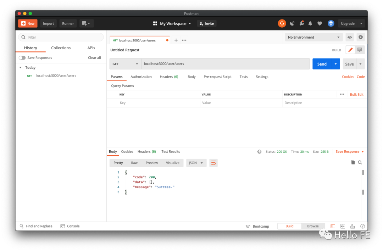Screen dimensions: 383x251
Task: Open the No Environment dropdown
Action: [x=313, y=37]
